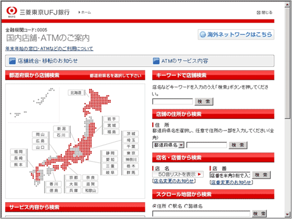Click the blue icon beside 店舗統合・移転のお知らせ
This screenshot has width=292, height=219.
tap(12, 61)
